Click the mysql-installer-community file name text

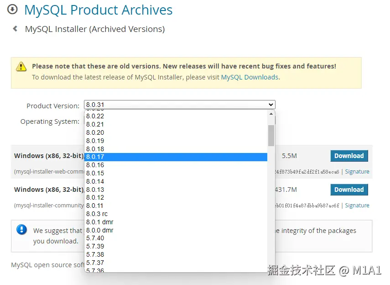49,206
